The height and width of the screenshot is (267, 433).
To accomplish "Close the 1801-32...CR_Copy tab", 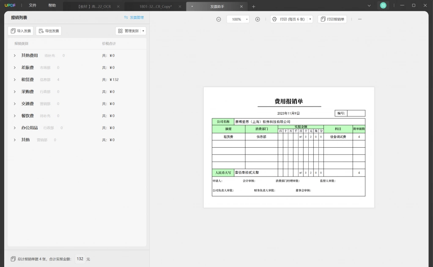I will tap(180, 6).
